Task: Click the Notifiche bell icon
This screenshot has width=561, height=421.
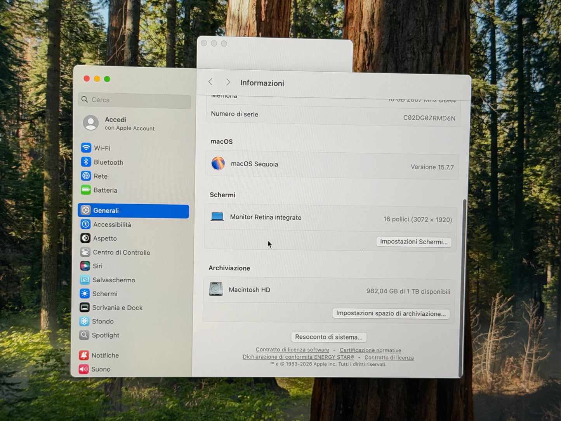Action: click(x=84, y=355)
